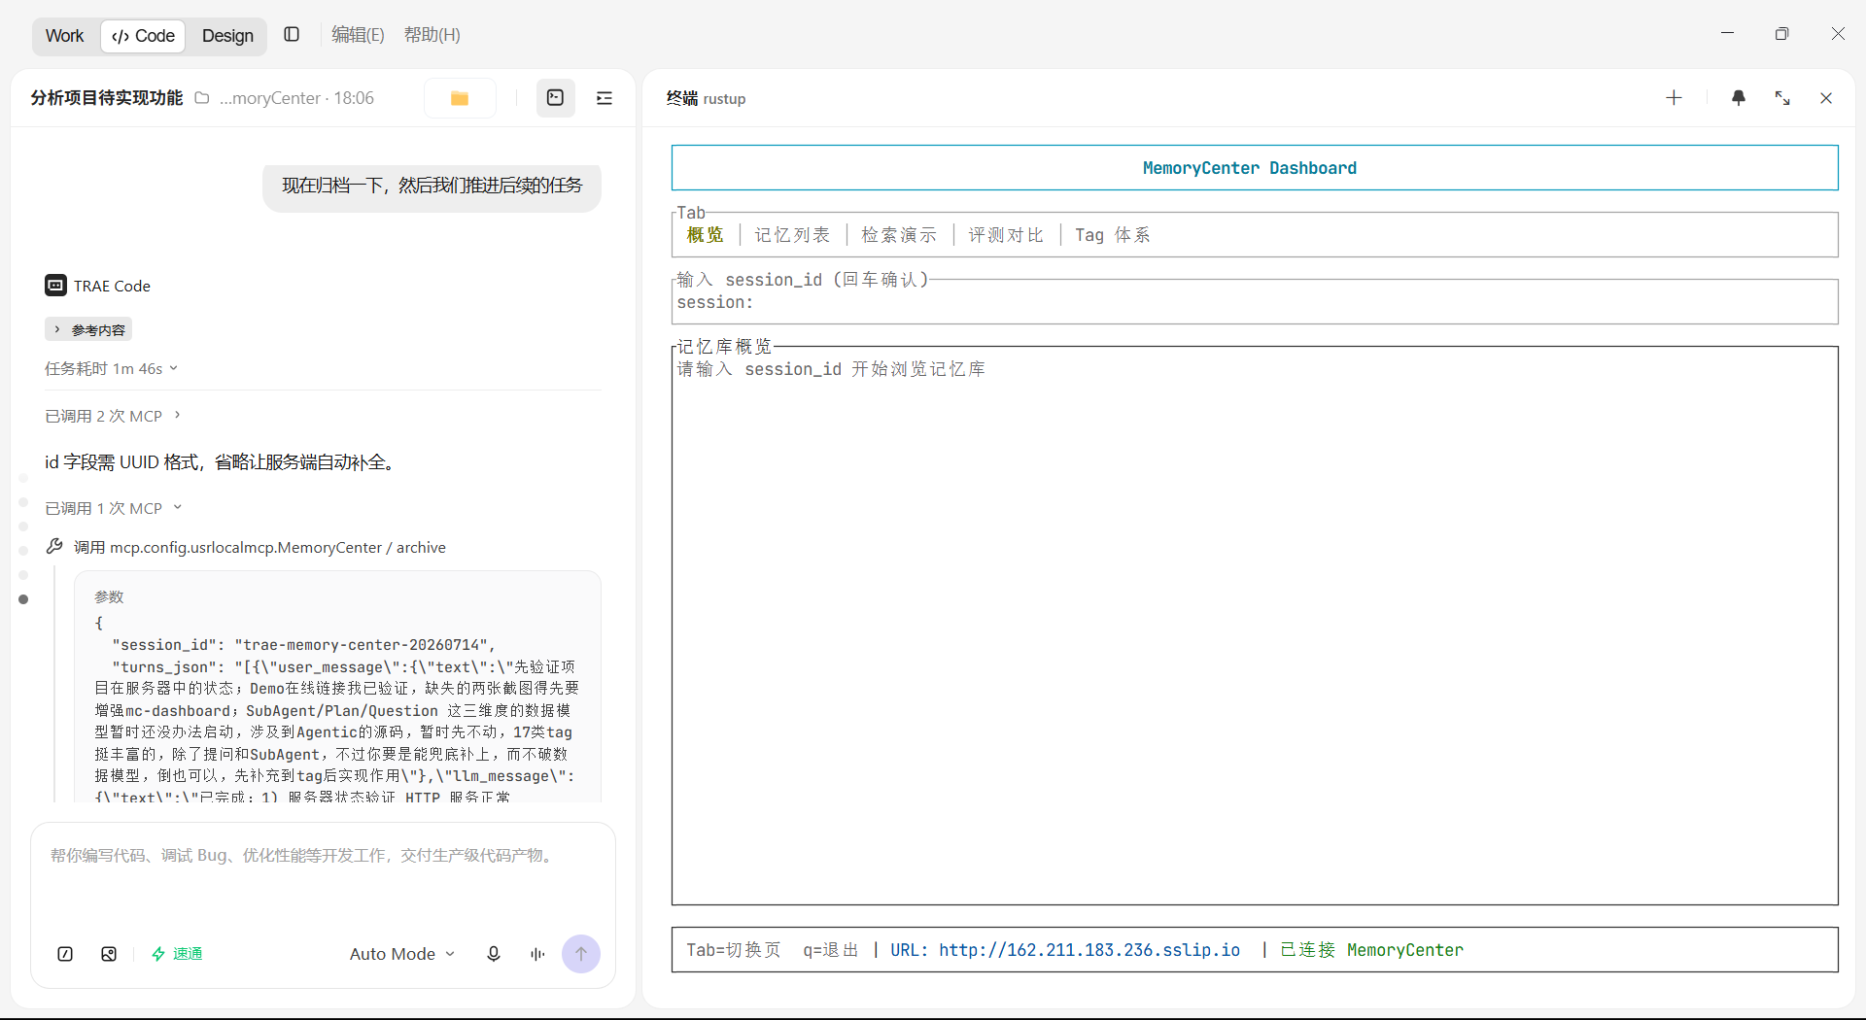Switch to Work mode

pos(64,36)
